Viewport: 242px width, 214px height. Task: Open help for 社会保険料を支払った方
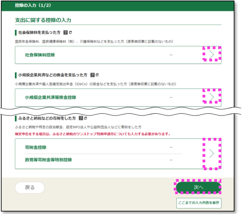tap(65, 33)
